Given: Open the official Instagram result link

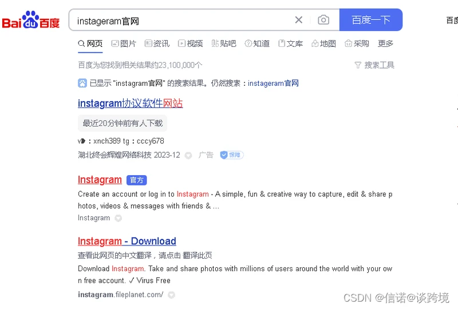Looking at the screenshot, I should [100, 180].
